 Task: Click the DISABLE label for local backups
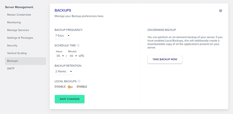coord(60,86)
